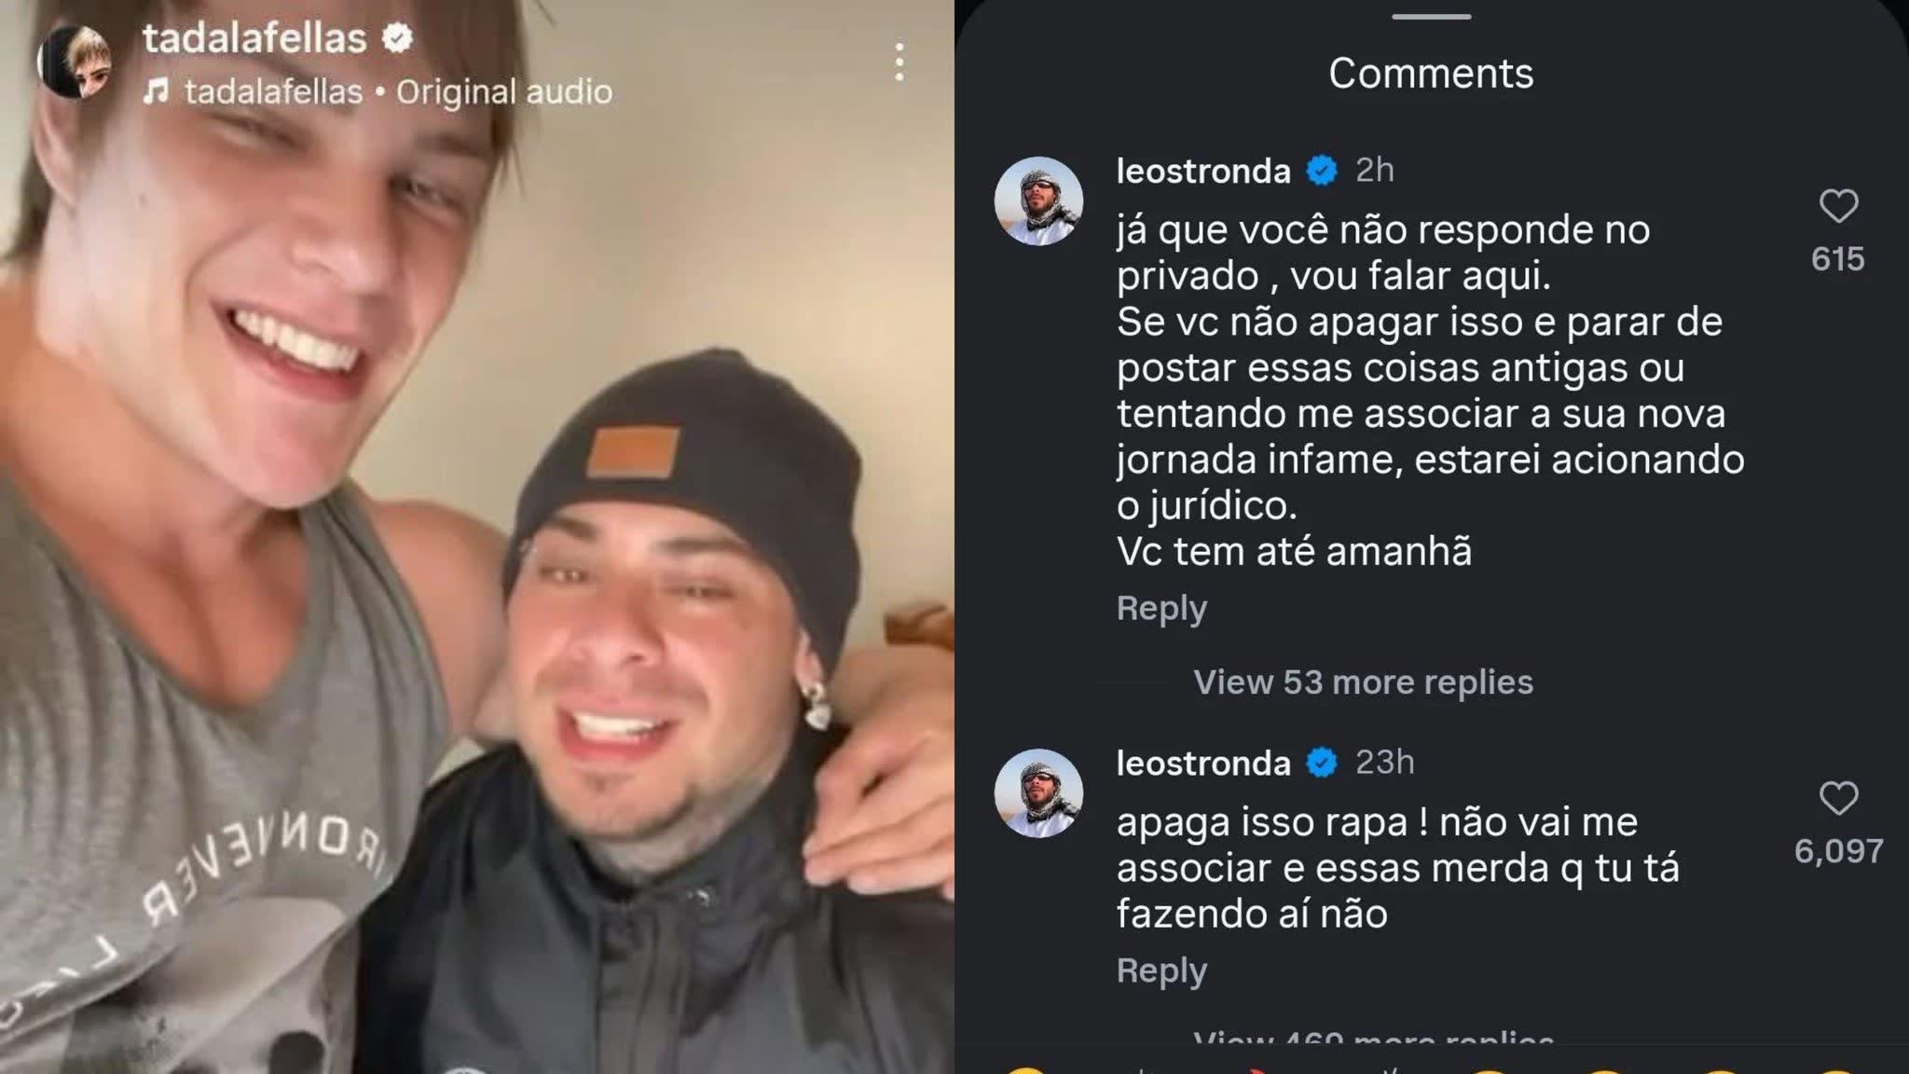The height and width of the screenshot is (1074, 1909).
Task: Reply to the 2h leostronda comment
Action: pyautogui.click(x=1161, y=608)
